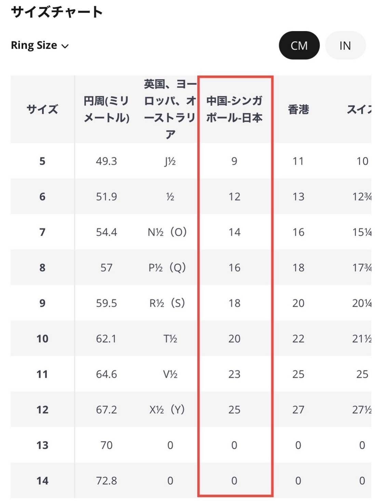Select the 中国-シンガポール-日本 column header
Image resolution: width=382 pixels, height=501 pixels.
pyautogui.click(x=234, y=109)
